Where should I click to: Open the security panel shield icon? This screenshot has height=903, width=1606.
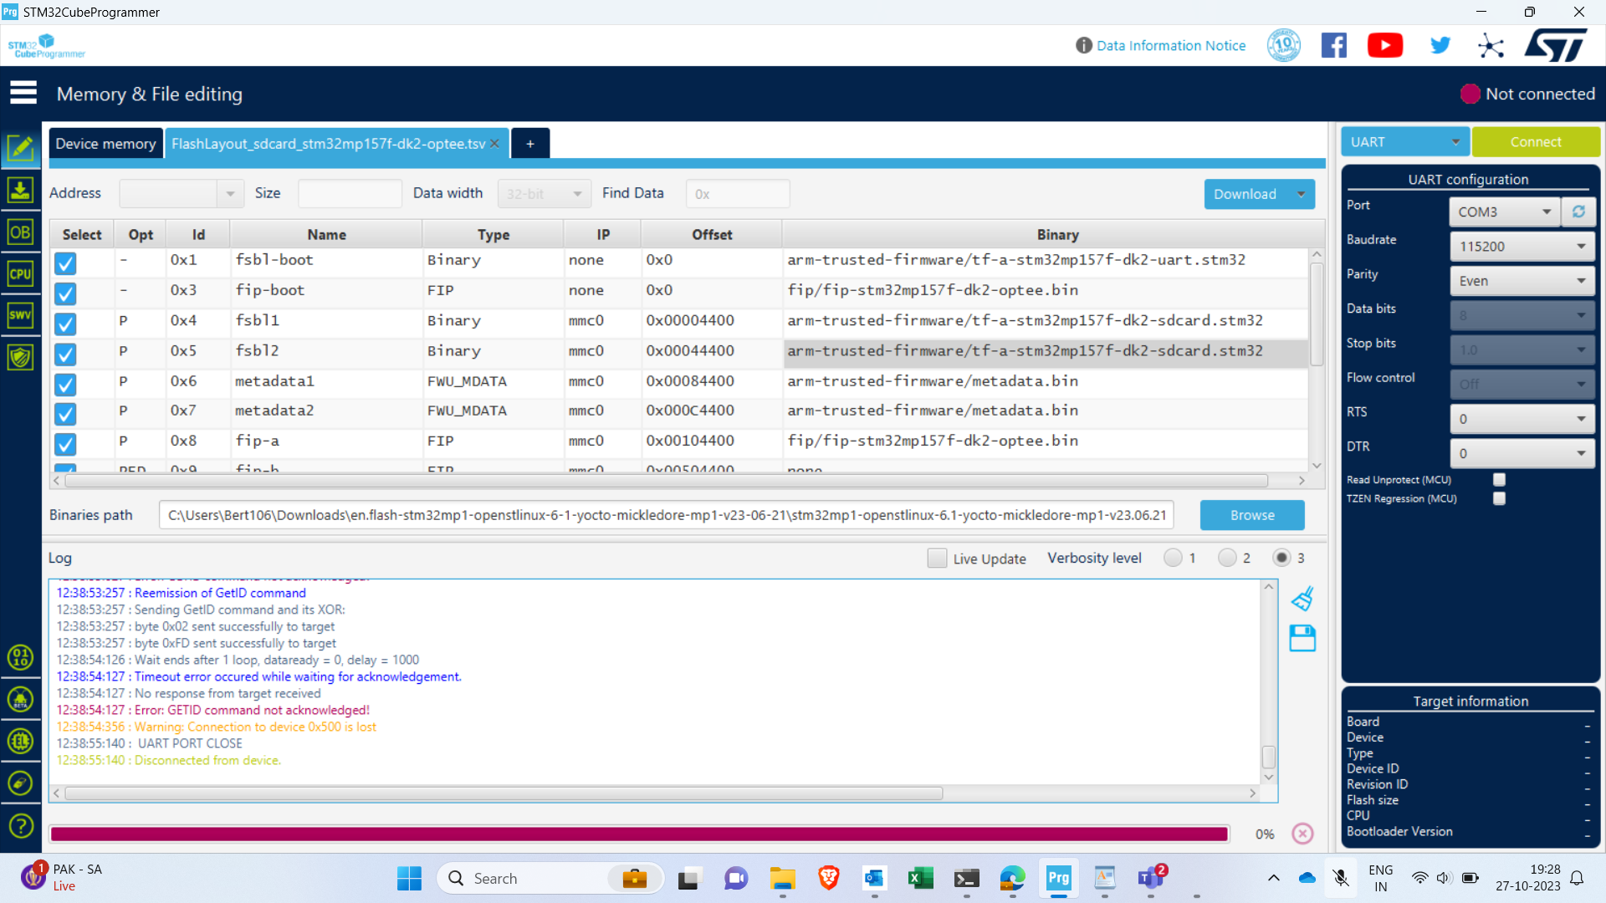21,357
